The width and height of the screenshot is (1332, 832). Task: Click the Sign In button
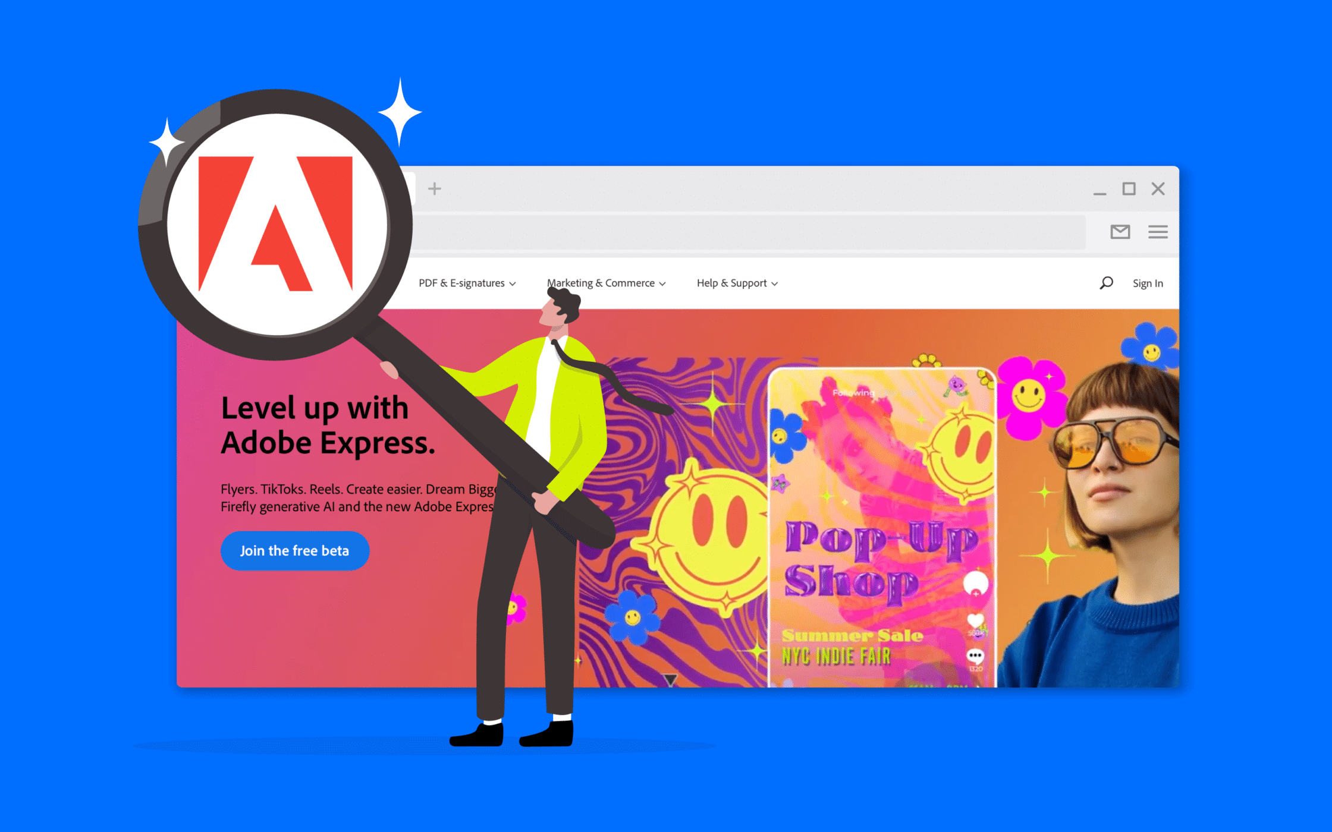[1148, 282]
